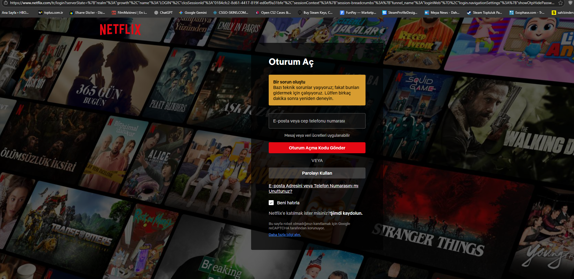Click the "Bir sorun oluştu" error title
The image size is (574, 279).
tap(289, 82)
